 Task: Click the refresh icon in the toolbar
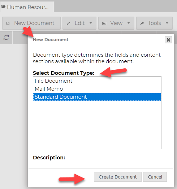click(x=6, y=38)
